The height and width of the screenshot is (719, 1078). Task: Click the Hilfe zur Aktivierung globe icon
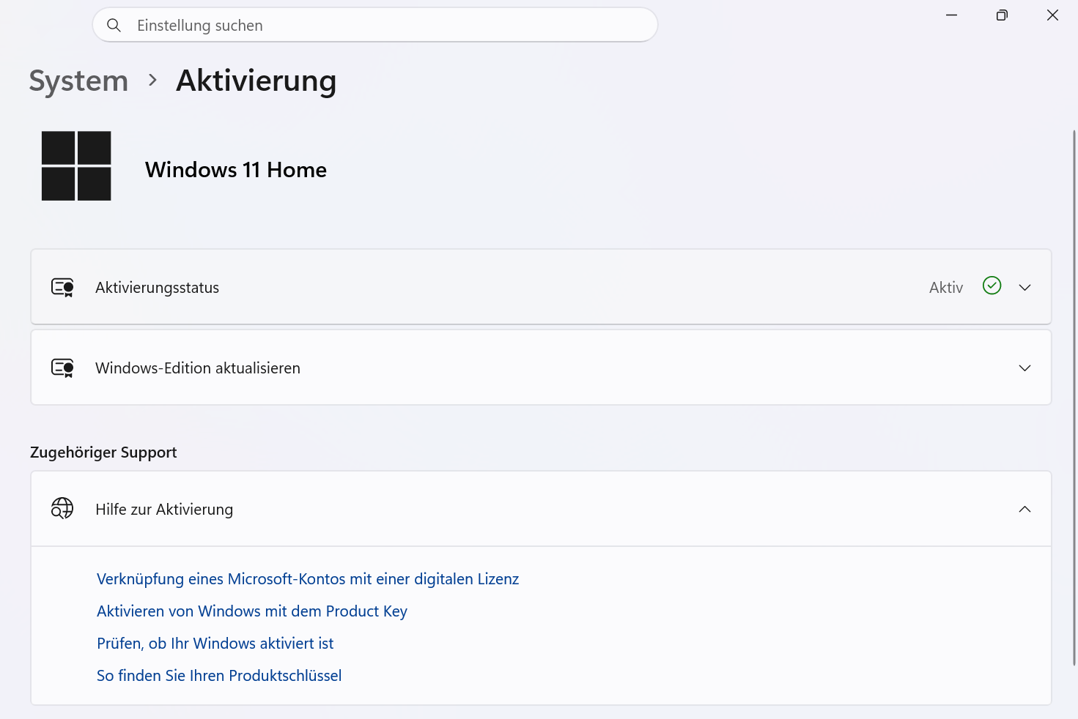62,508
